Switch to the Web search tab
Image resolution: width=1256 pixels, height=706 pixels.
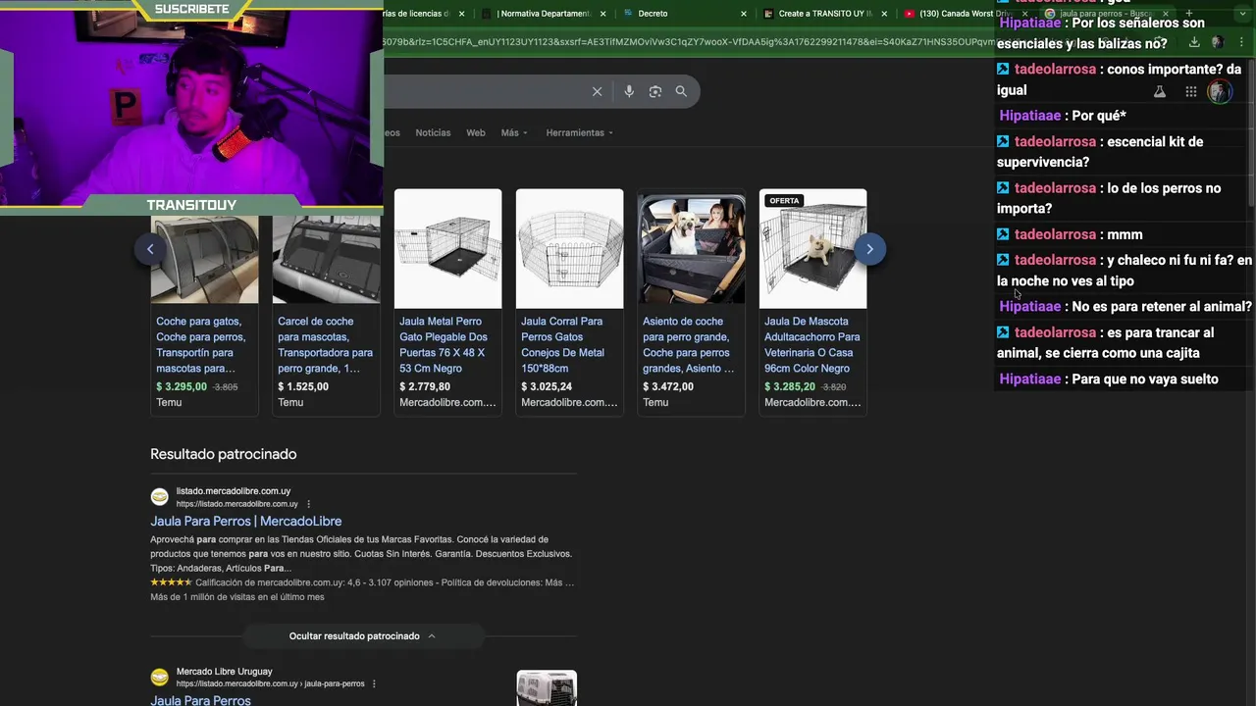point(476,132)
